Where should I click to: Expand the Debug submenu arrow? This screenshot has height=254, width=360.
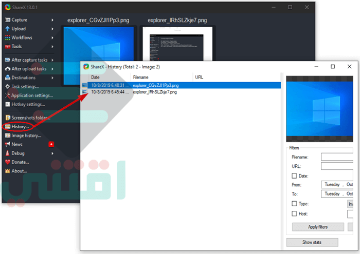click(52, 153)
